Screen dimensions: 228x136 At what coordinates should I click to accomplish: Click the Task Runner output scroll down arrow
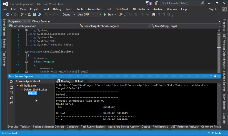point(219,123)
